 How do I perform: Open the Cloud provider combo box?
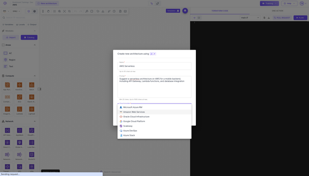[x=154, y=104]
